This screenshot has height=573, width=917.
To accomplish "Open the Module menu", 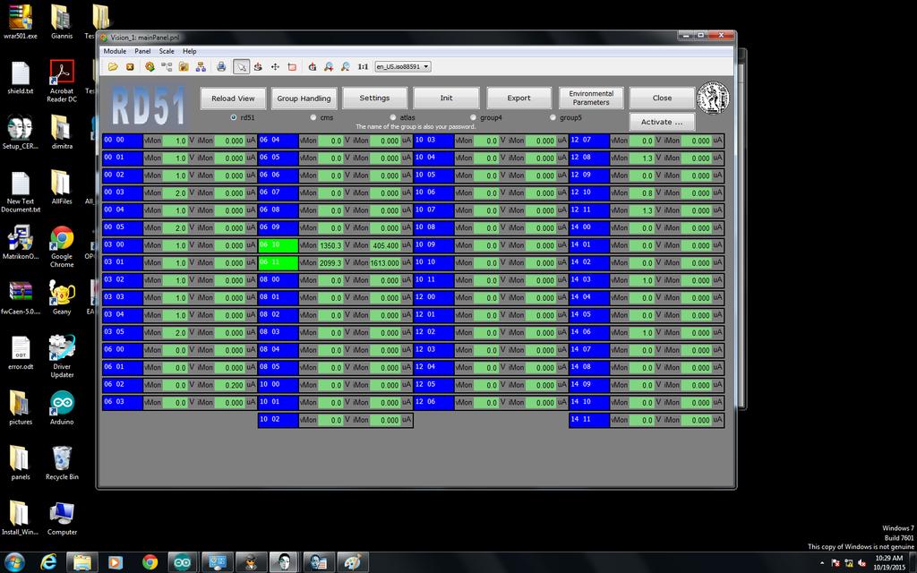I will click(x=115, y=51).
